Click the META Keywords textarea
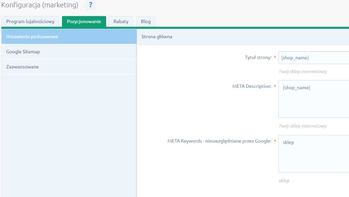This screenshot has width=349, height=197. point(314,154)
